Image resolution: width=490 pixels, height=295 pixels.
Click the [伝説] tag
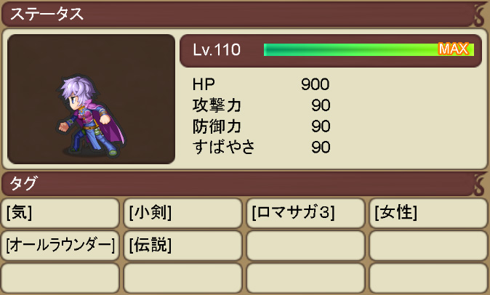pos(182,246)
